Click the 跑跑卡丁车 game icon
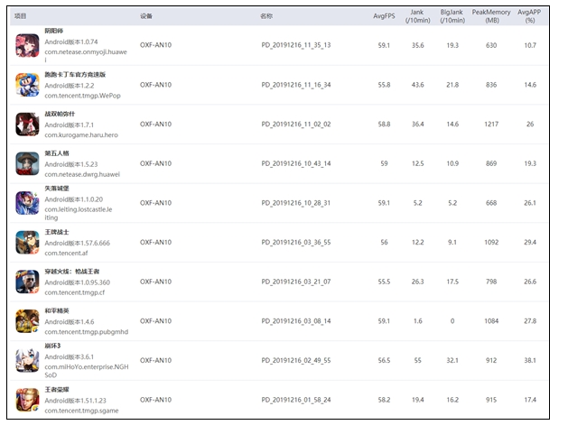The image size is (568, 425). [27, 85]
